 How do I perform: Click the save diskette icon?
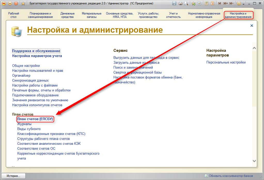click(174, 3)
